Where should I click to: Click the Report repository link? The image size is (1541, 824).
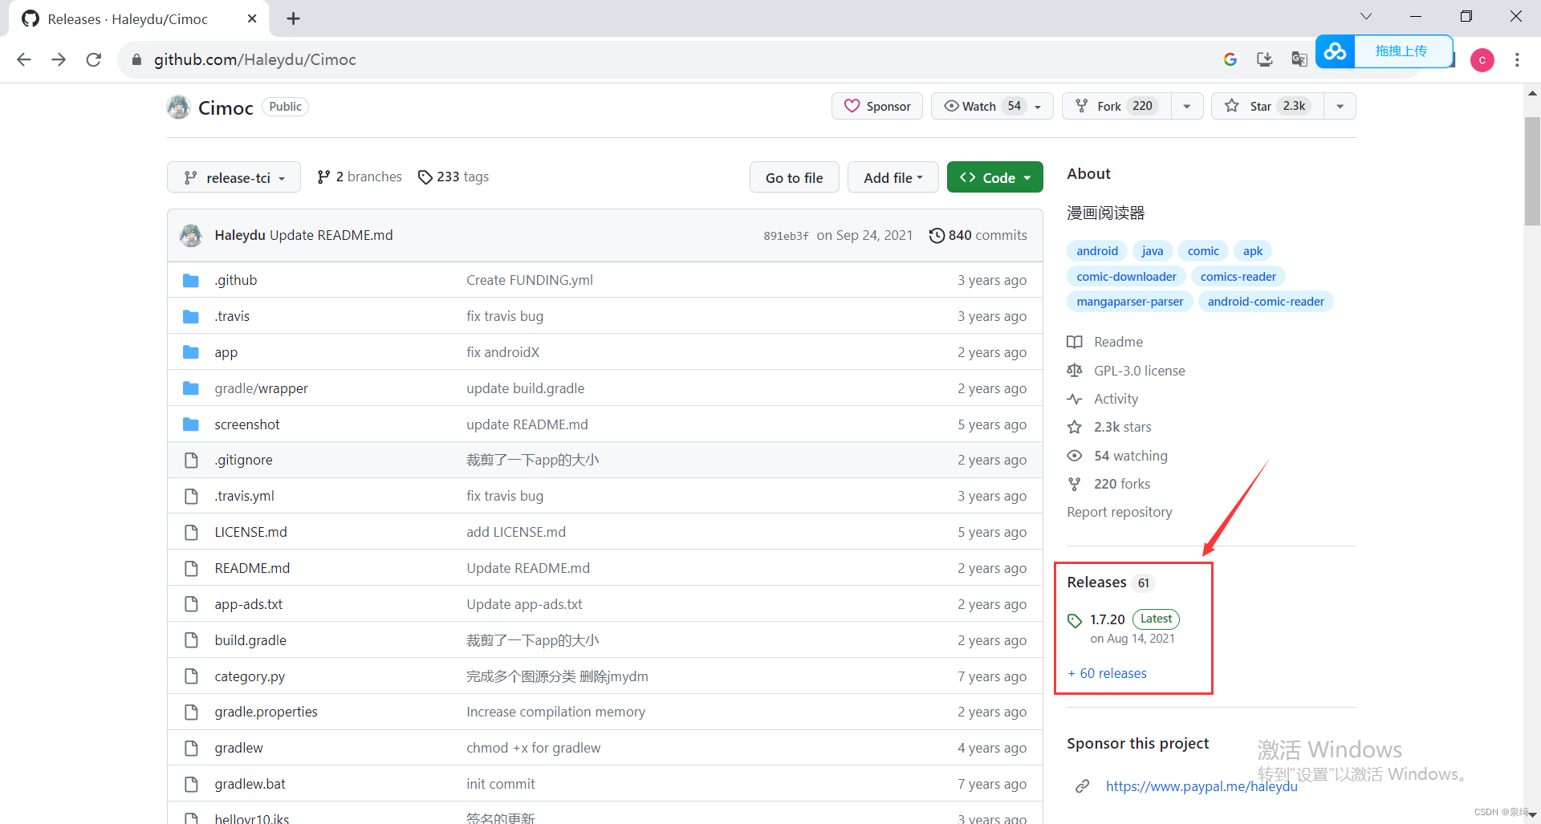coord(1120,512)
